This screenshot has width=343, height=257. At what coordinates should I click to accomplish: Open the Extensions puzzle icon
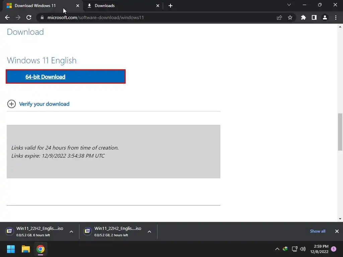303,17
